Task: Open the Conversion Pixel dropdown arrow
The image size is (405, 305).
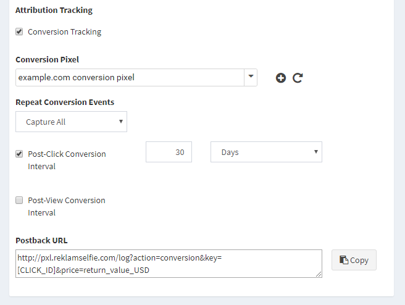Action: click(x=251, y=77)
